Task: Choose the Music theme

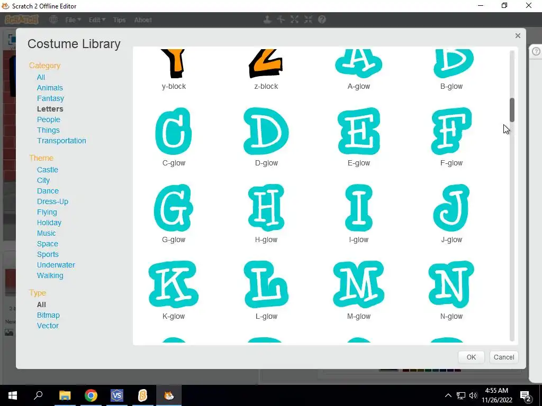Action: [47, 233]
